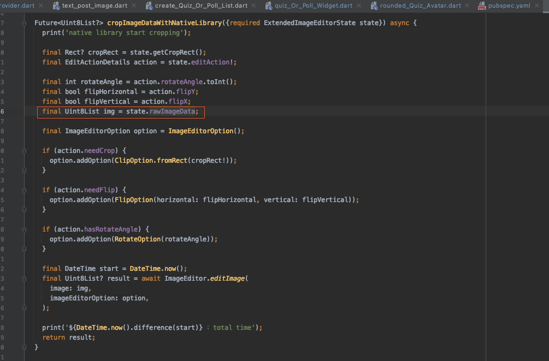Collapse the if action.needFlip block

point(23,190)
